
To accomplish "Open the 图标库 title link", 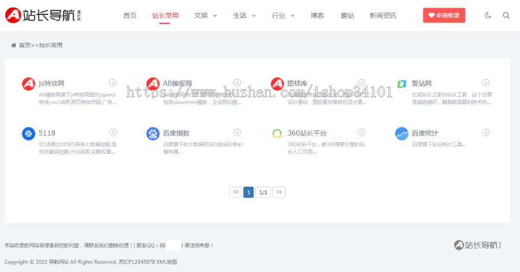I will (x=297, y=84).
